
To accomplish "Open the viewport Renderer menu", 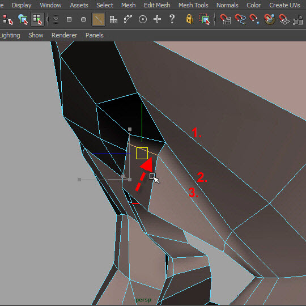I will (64, 35).
